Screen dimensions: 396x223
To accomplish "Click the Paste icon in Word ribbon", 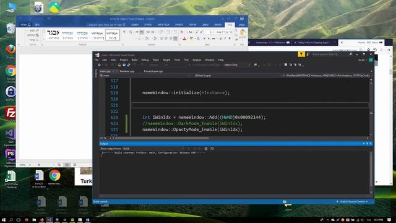I will tap(243, 33).
